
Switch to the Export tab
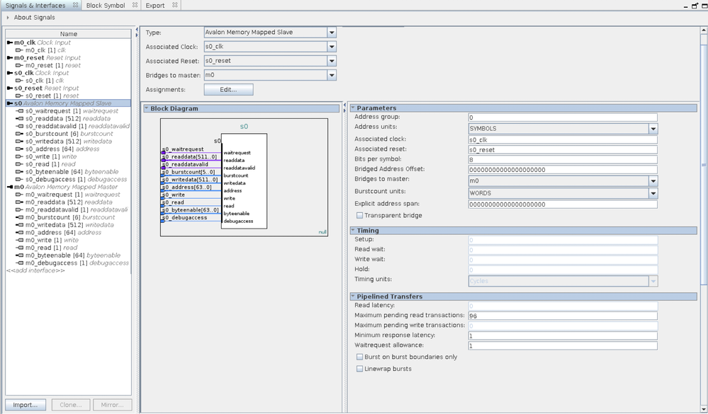pos(155,6)
